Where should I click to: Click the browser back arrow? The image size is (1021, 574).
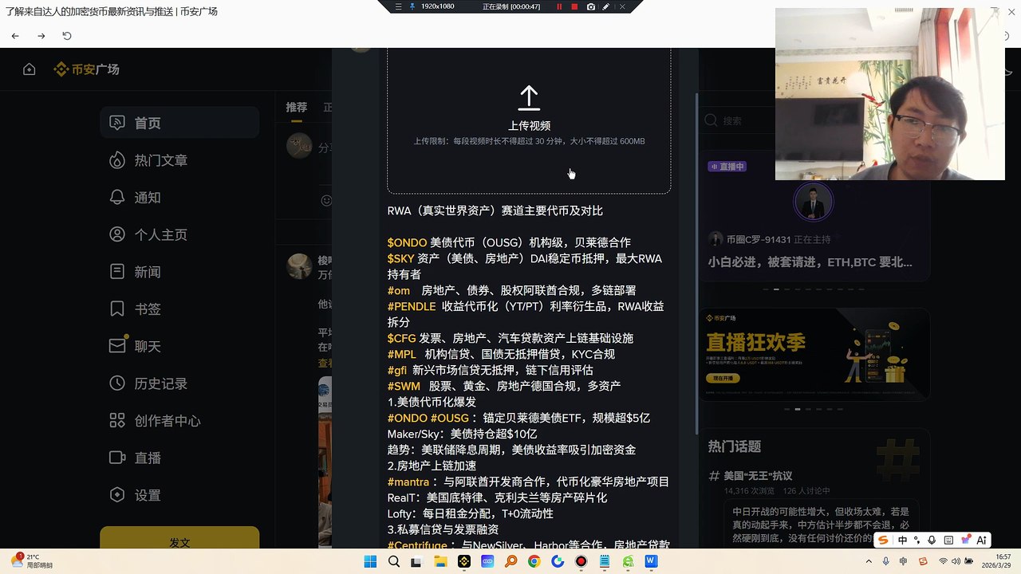tap(15, 36)
